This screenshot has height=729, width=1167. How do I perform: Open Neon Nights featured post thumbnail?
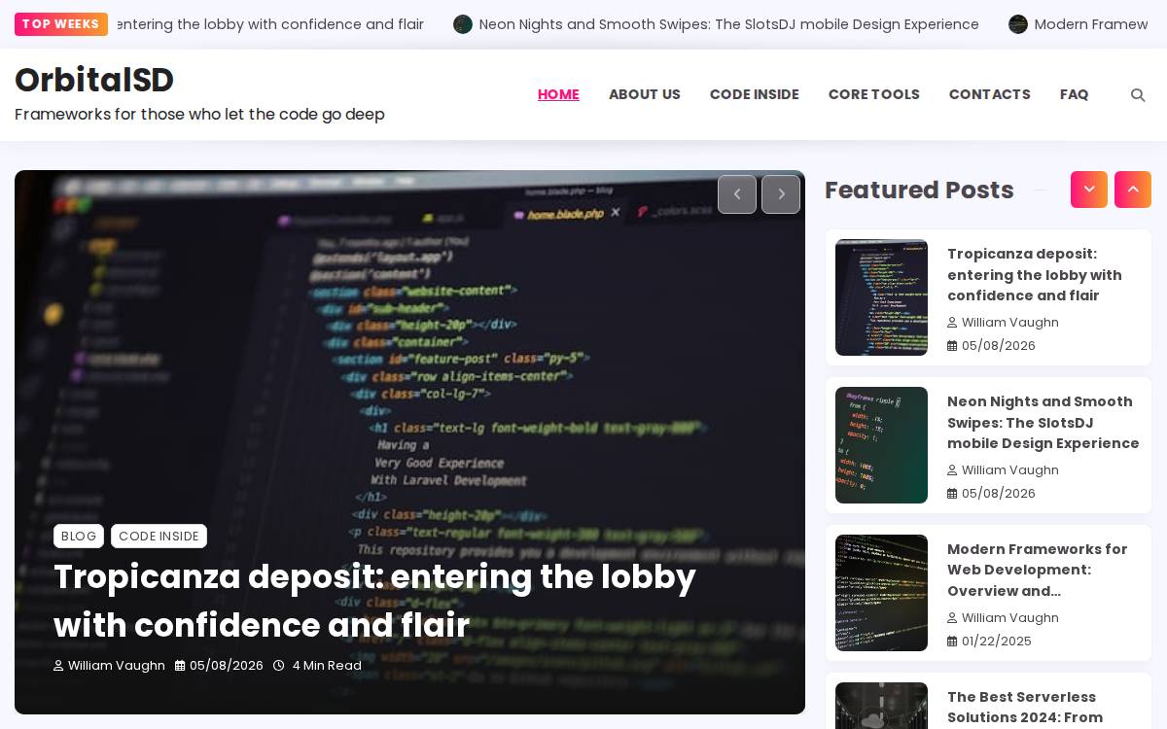pos(881,445)
